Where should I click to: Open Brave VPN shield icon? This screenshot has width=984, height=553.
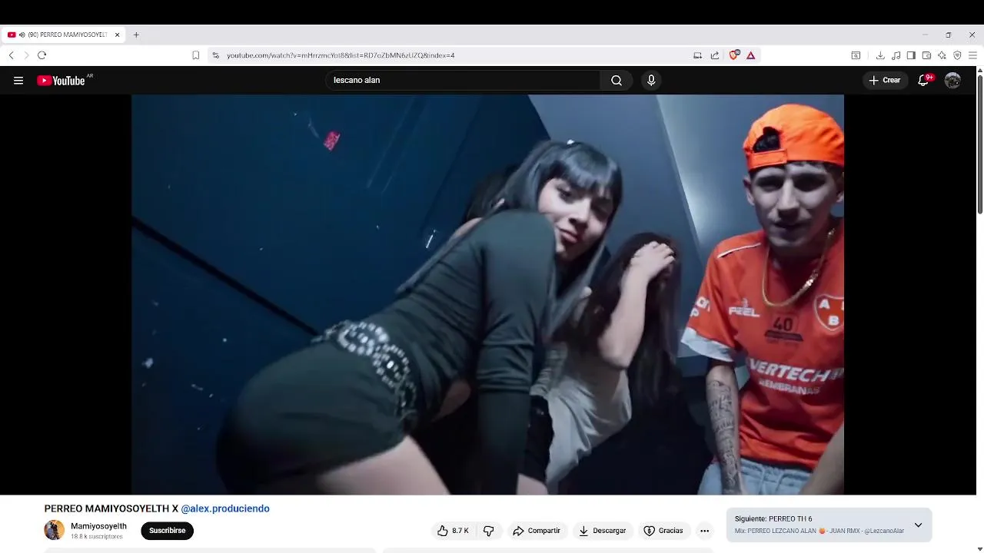click(957, 55)
